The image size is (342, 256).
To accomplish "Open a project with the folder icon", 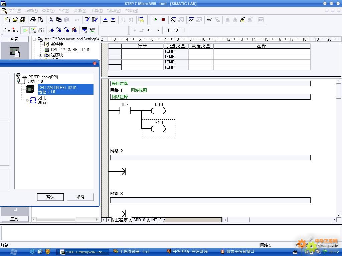I will (x=15, y=20).
